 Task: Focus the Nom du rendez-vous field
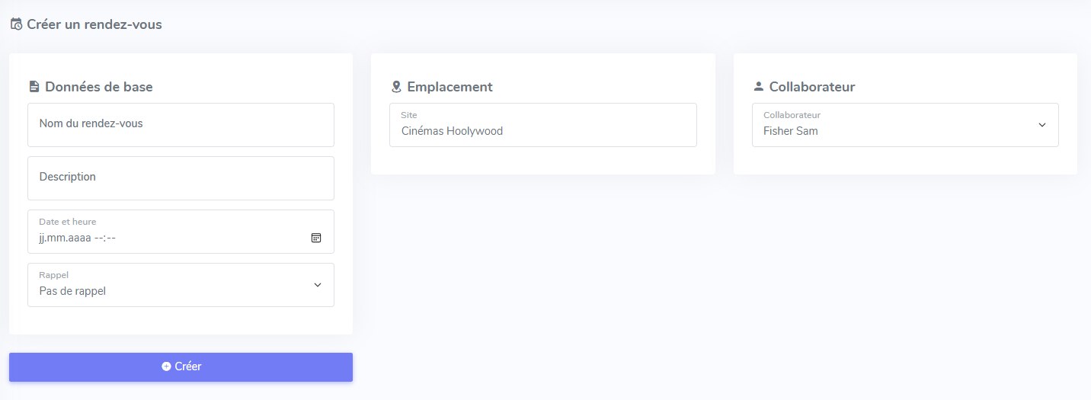point(181,125)
